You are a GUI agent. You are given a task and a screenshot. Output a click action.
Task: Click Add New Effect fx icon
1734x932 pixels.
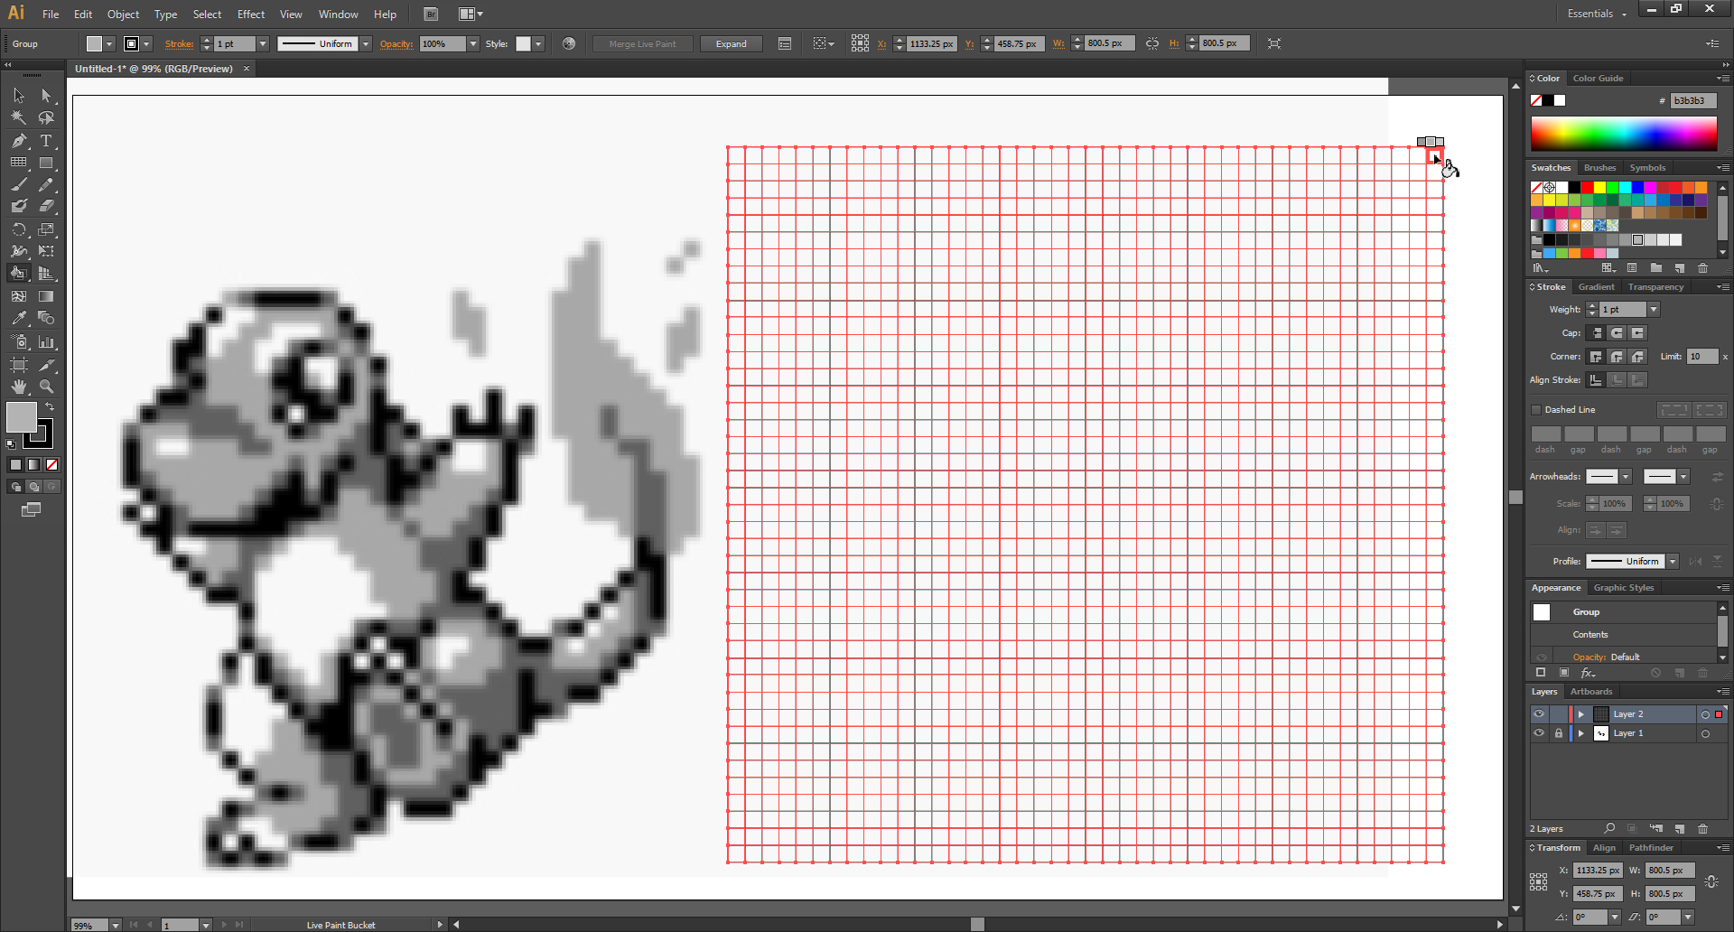point(1588,673)
